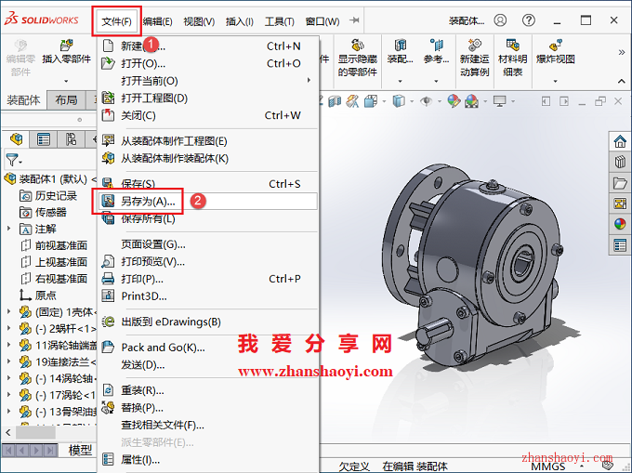Expand the toolbar overflow chevron
The image size is (632, 473).
(x=622, y=52)
